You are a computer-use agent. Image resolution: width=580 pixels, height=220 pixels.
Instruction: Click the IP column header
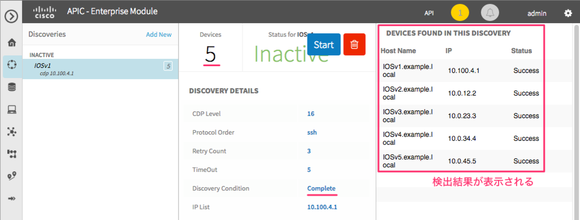coord(449,51)
